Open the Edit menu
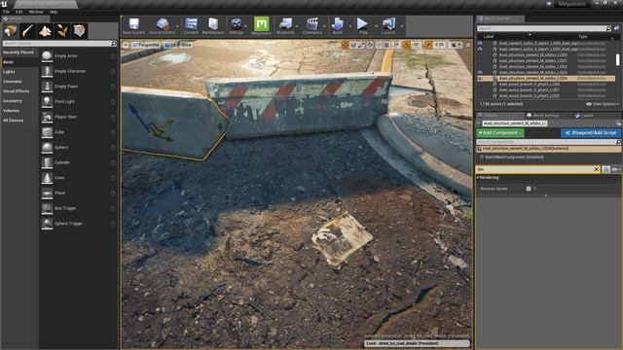This screenshot has height=350, width=623. coord(19,12)
